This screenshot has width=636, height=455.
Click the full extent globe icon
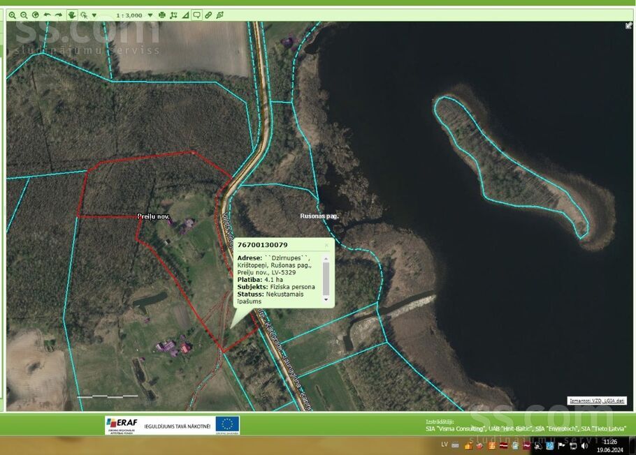pos(35,15)
